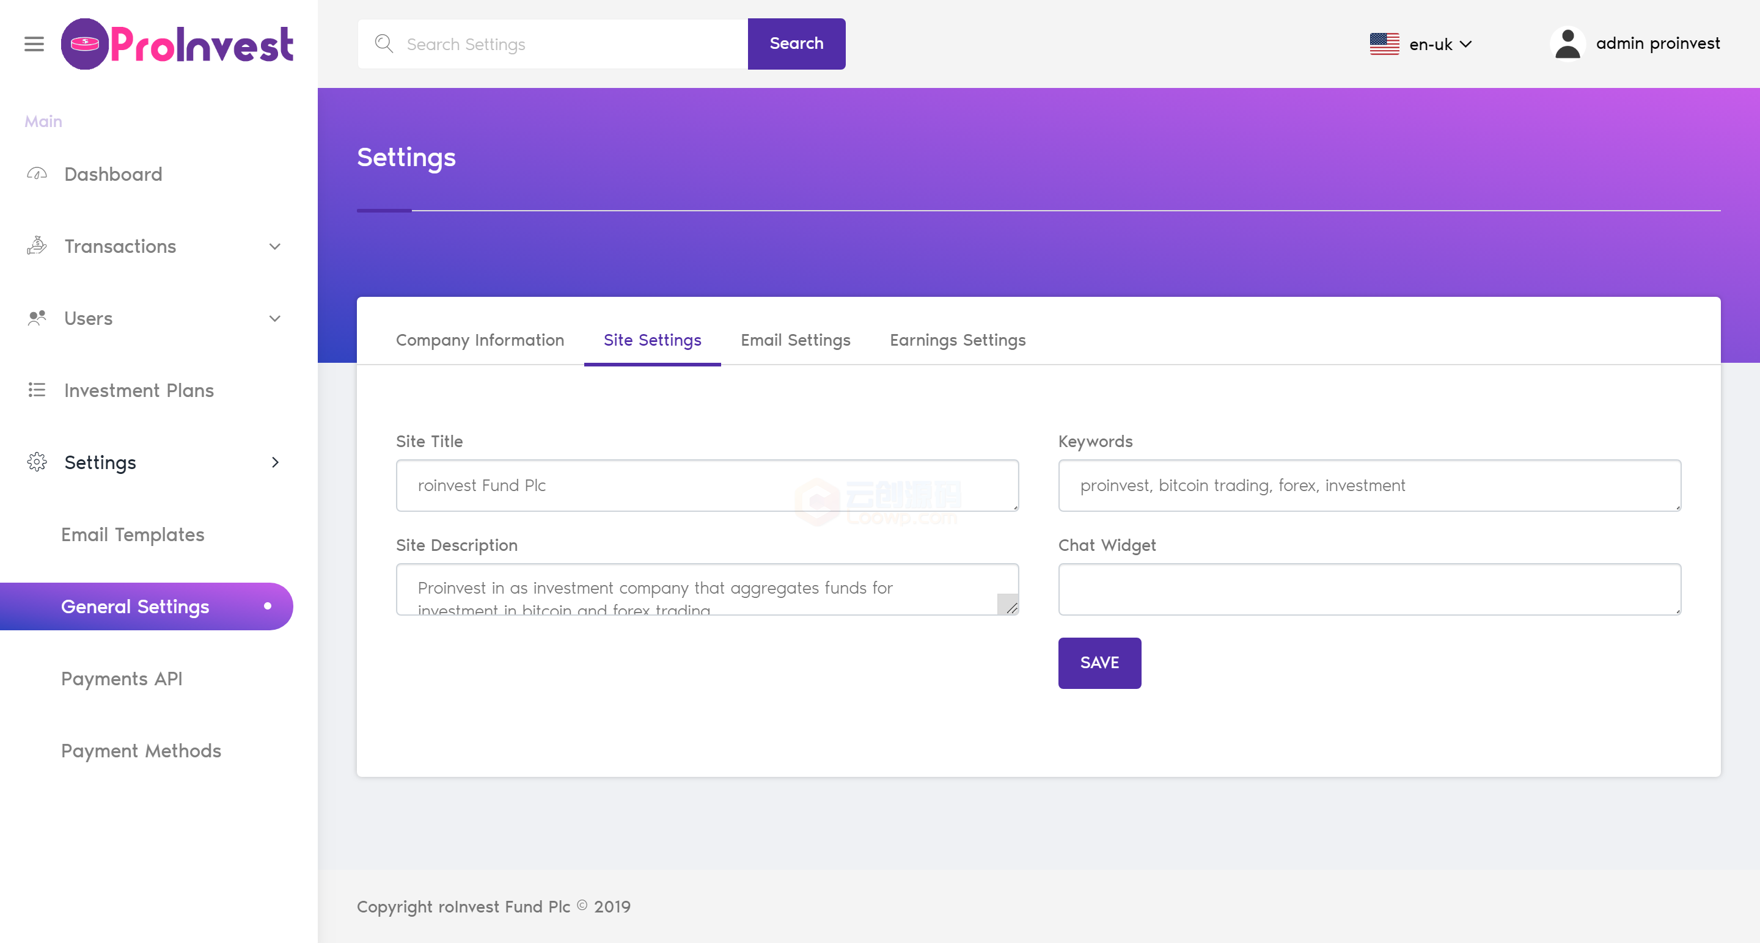Click the ProInvest coin logo

85,45
